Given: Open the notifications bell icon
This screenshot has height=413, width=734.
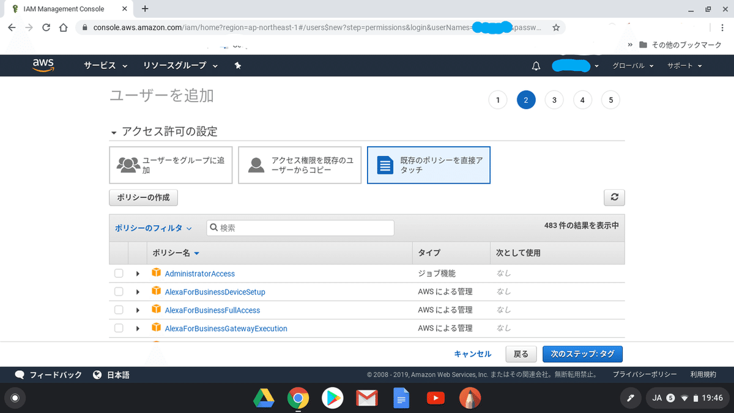Looking at the screenshot, I should click(536, 66).
